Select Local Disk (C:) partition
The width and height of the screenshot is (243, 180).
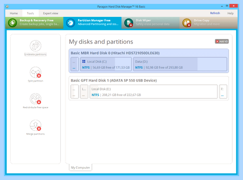[106, 64]
